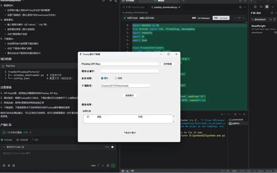The image size is (277, 173).
Task: Click the image attach icon in chat input
Action: (14, 165)
